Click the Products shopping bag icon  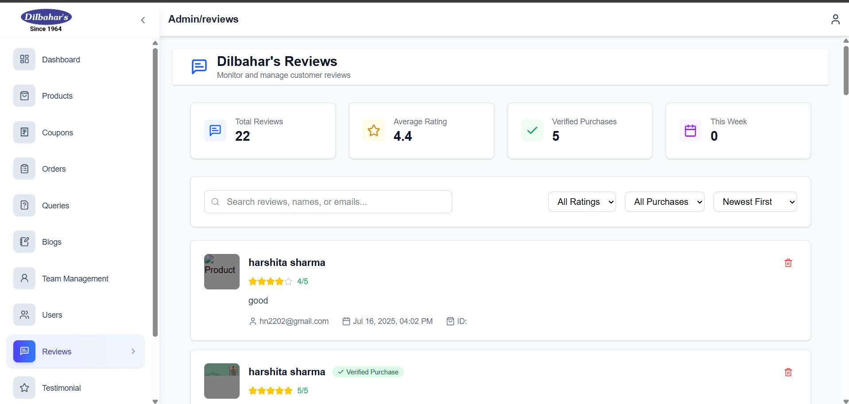pos(24,96)
